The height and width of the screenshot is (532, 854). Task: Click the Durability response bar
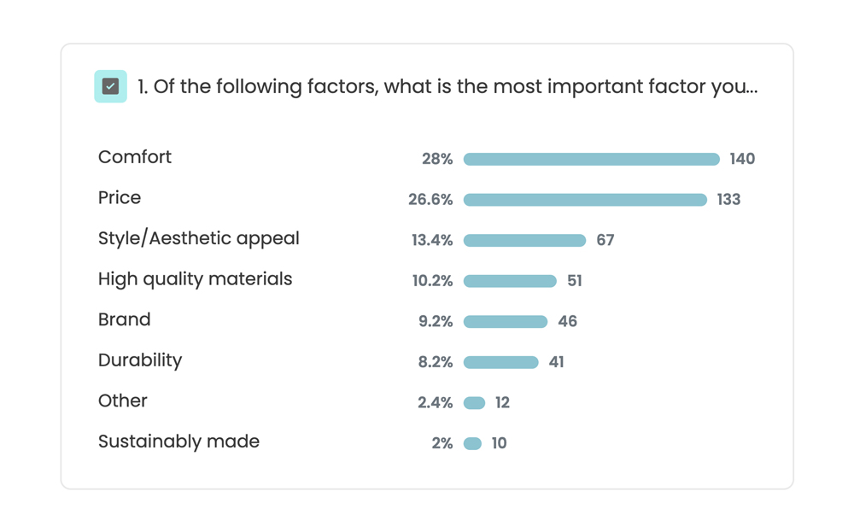pos(500,362)
